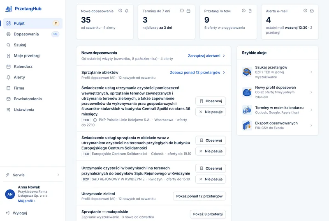
Task: Click info icon on Terminy do 7 dni card
Action: tap(182, 11)
